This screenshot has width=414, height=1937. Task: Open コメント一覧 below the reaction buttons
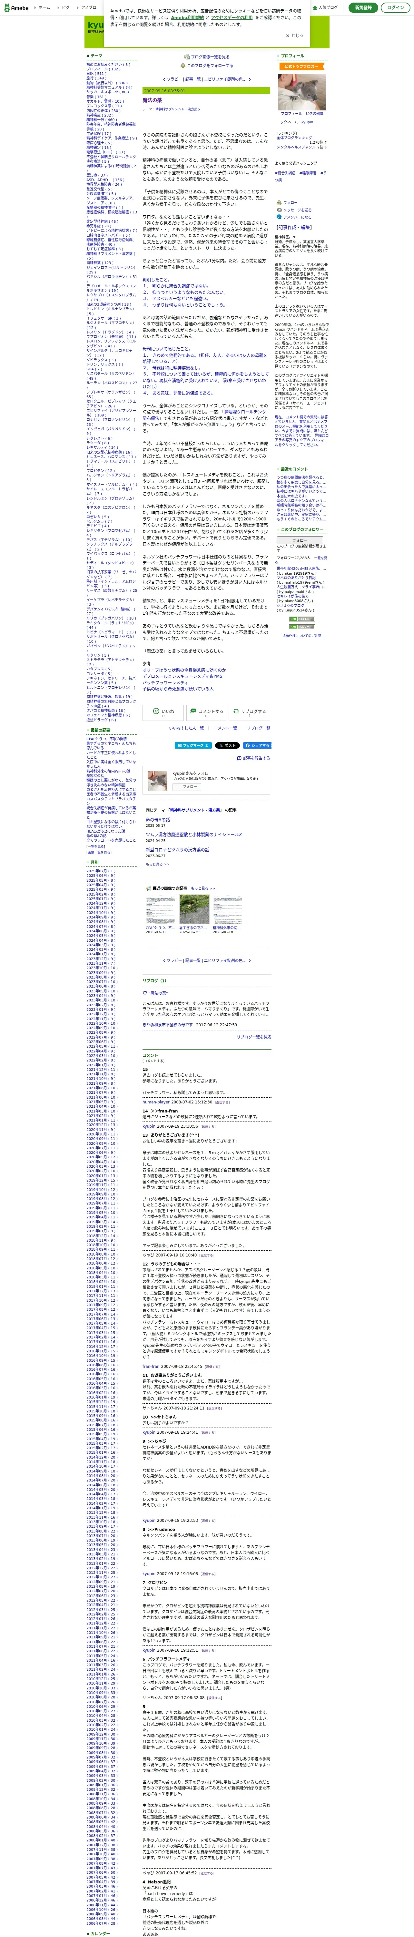click(x=225, y=728)
